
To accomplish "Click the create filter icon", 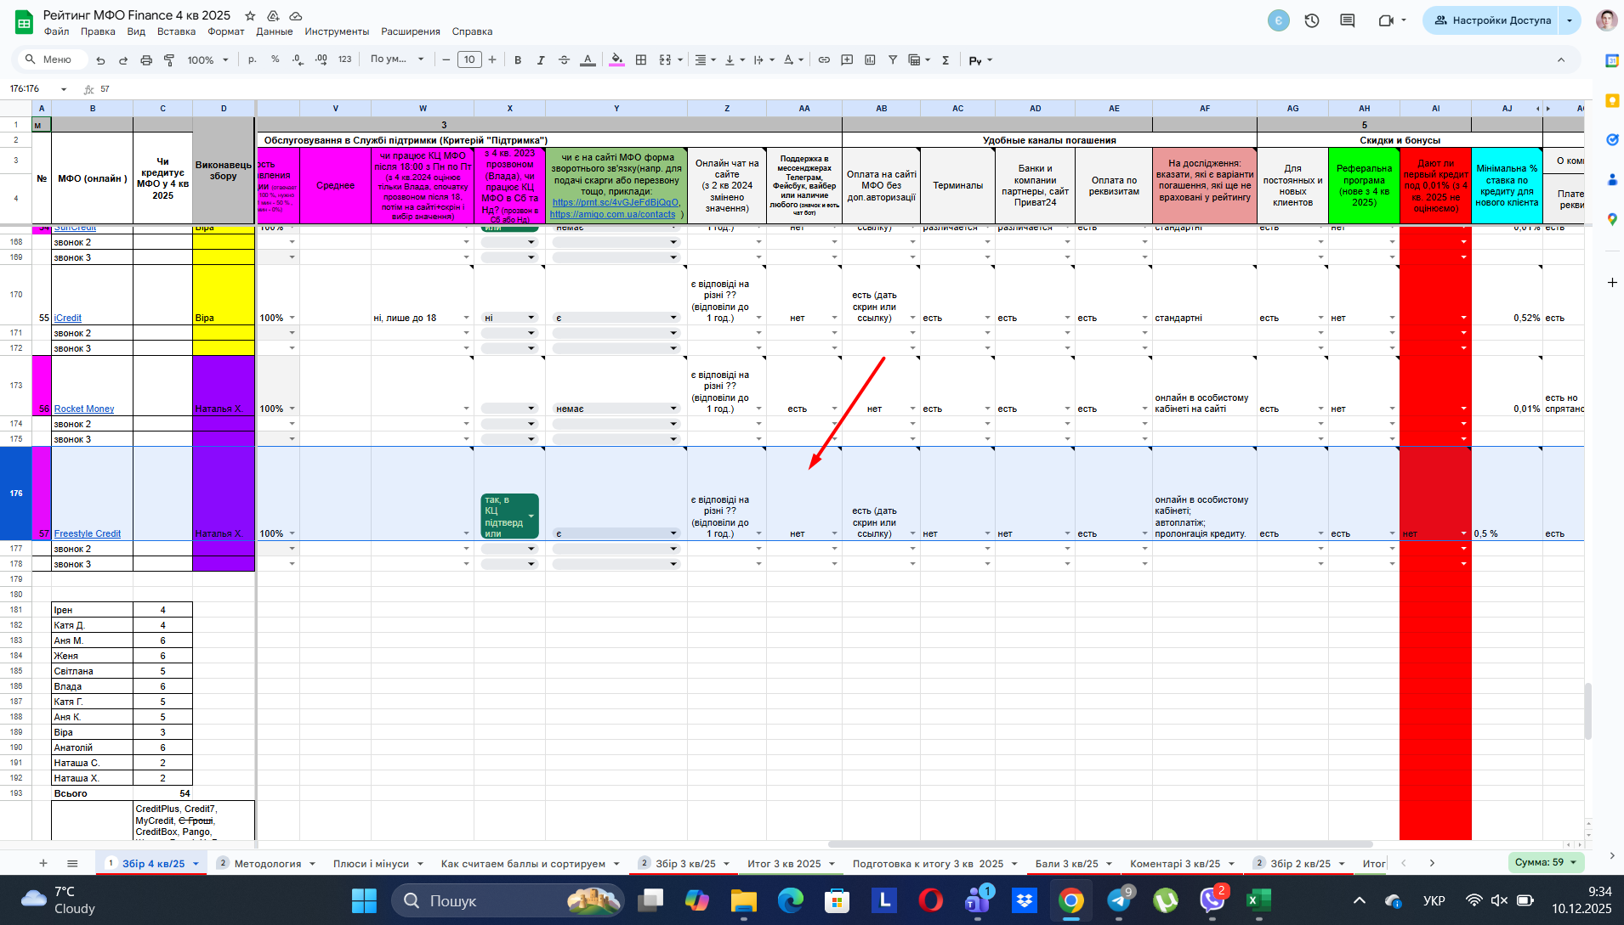I will point(893,59).
